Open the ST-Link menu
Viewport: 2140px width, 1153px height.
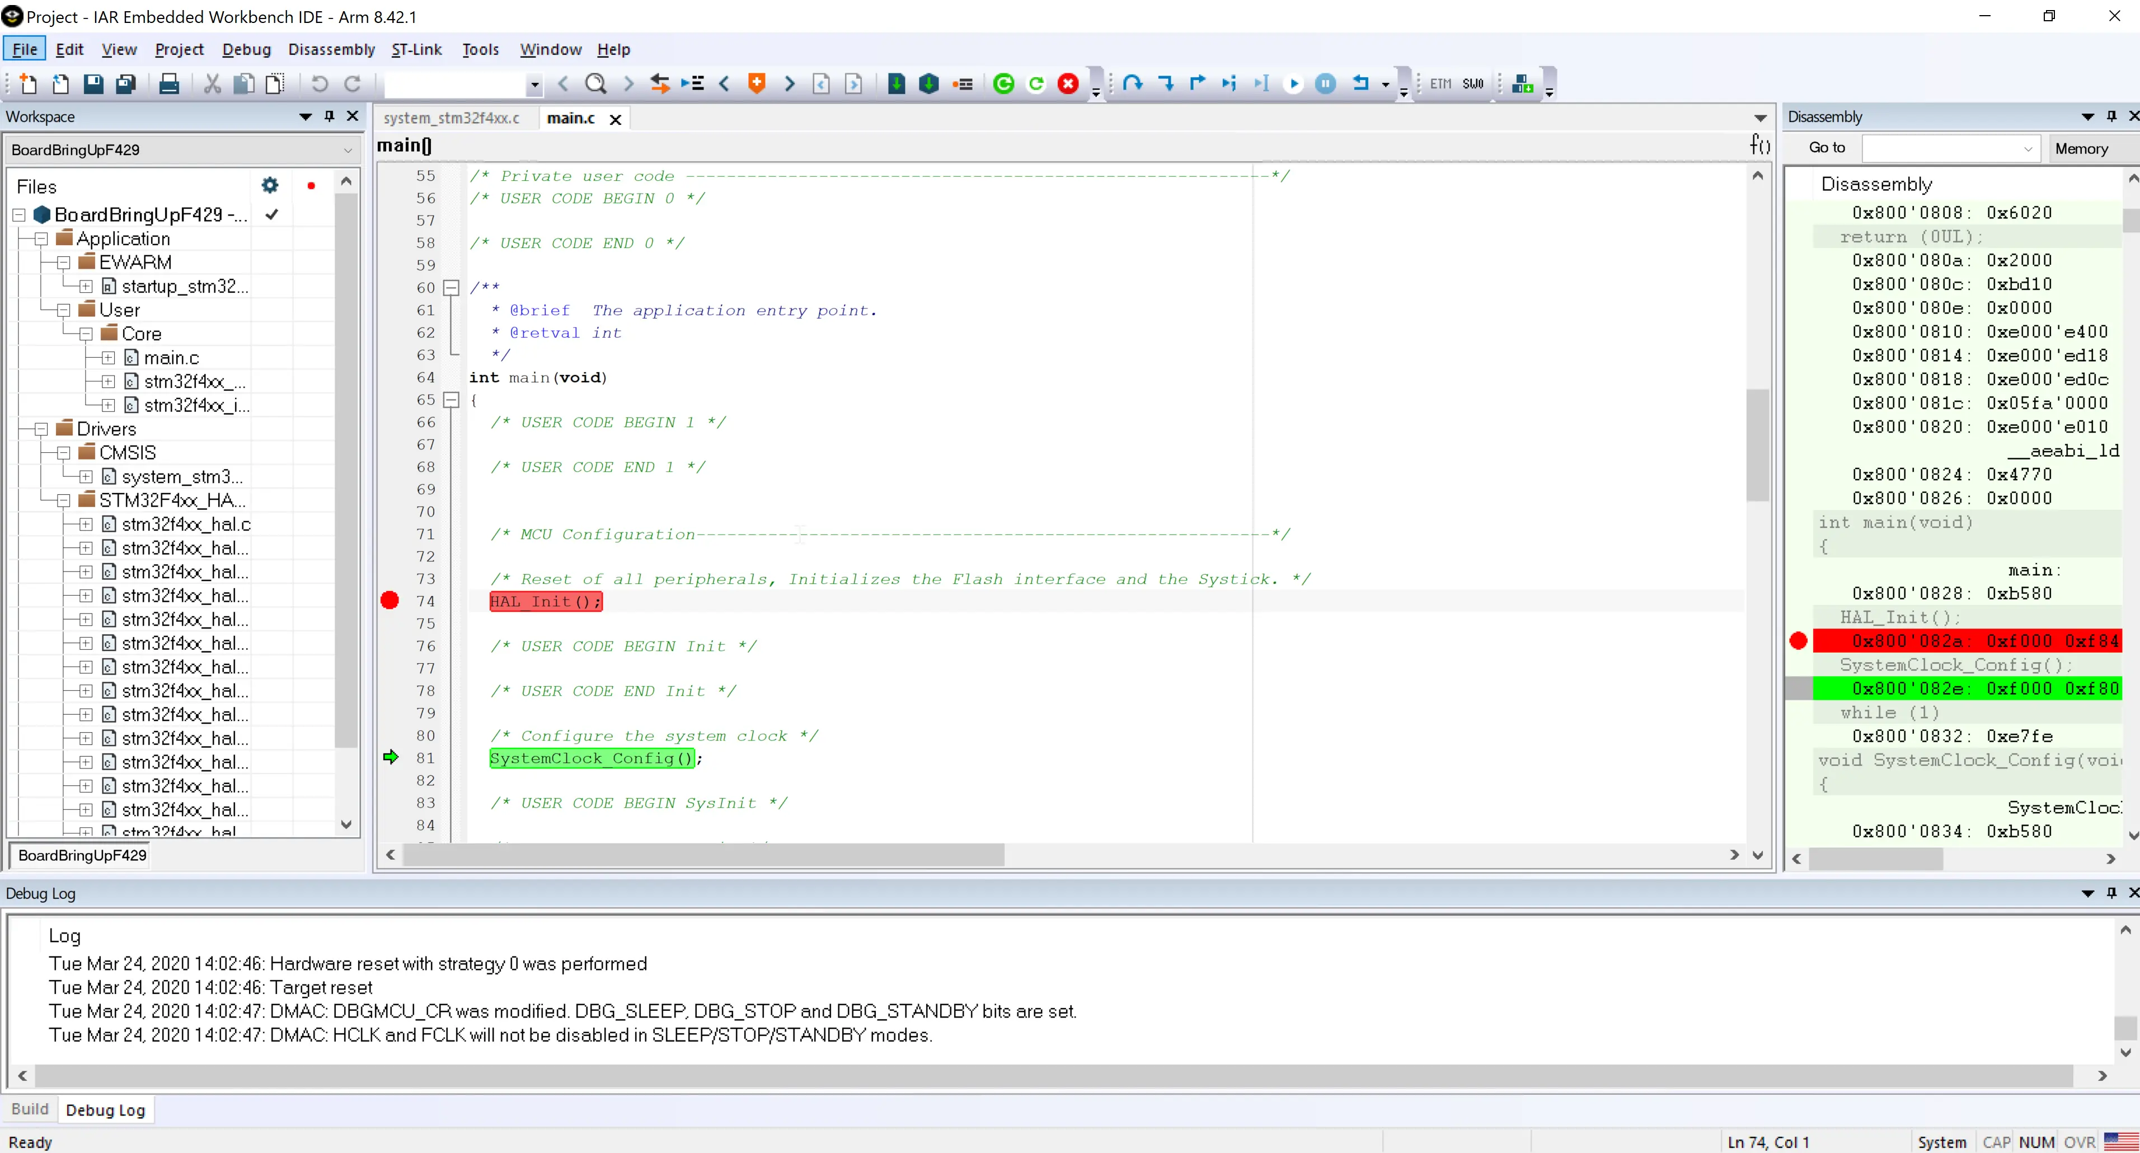tap(416, 49)
